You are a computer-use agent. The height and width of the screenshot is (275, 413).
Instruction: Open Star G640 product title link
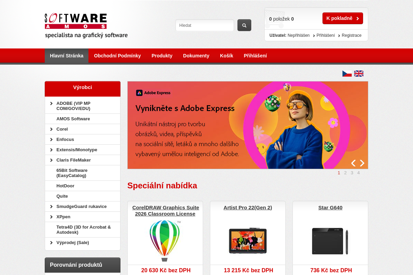pyautogui.click(x=330, y=208)
